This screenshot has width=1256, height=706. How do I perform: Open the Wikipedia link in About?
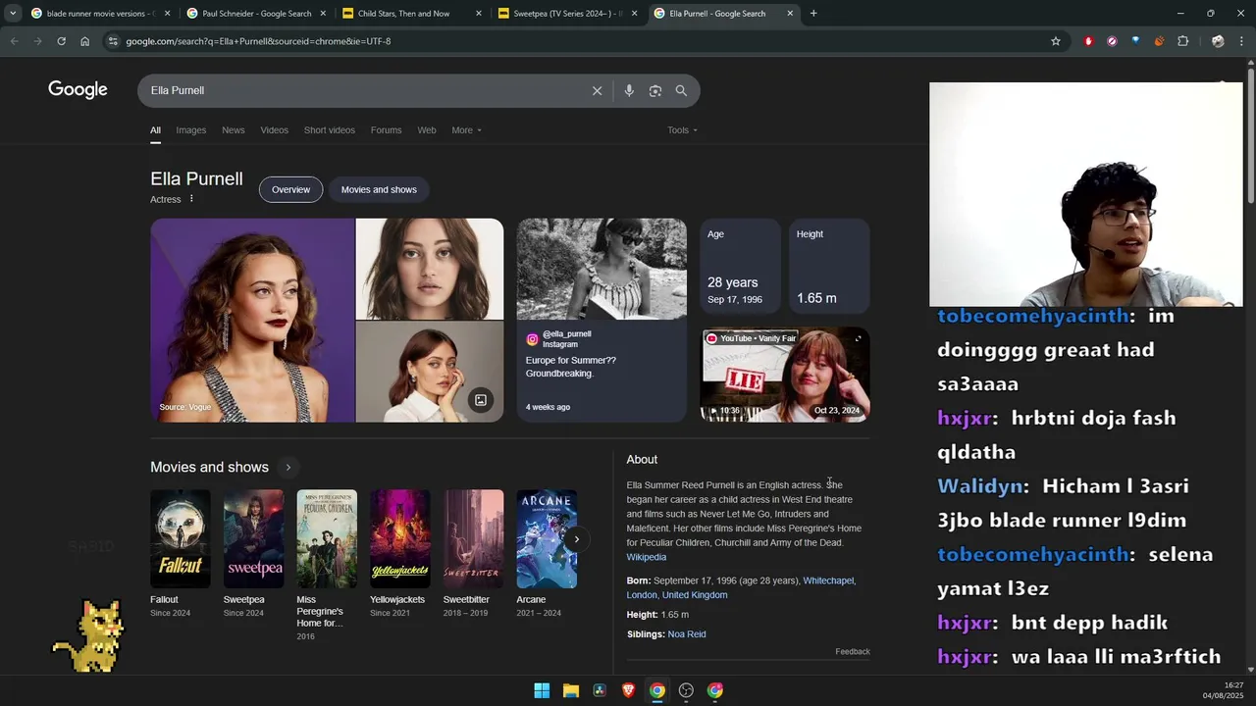pos(647,557)
